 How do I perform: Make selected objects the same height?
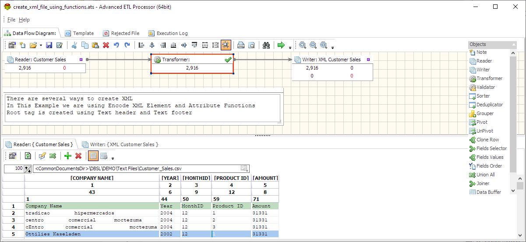pyautogui.click(x=215, y=45)
